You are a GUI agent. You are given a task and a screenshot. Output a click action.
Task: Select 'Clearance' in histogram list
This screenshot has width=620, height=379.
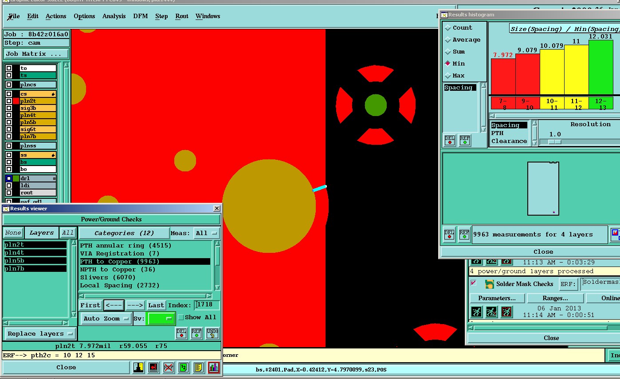click(509, 141)
